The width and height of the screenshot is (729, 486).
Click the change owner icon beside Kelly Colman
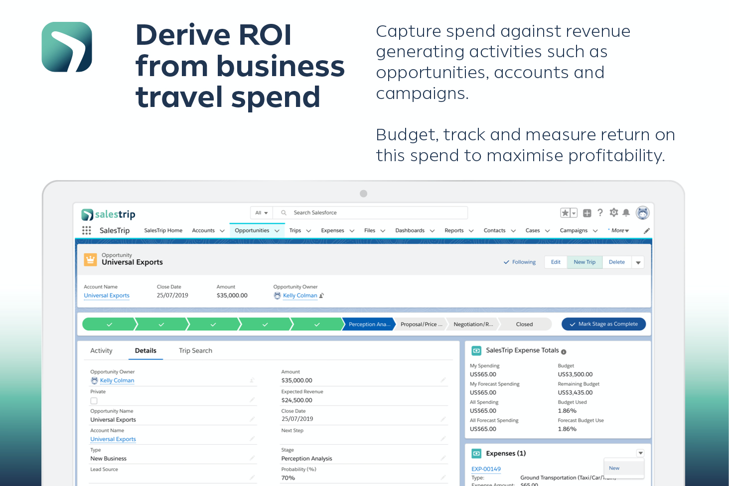(x=322, y=295)
